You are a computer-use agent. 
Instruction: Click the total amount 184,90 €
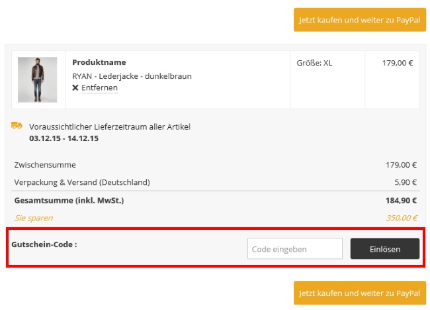pos(401,201)
